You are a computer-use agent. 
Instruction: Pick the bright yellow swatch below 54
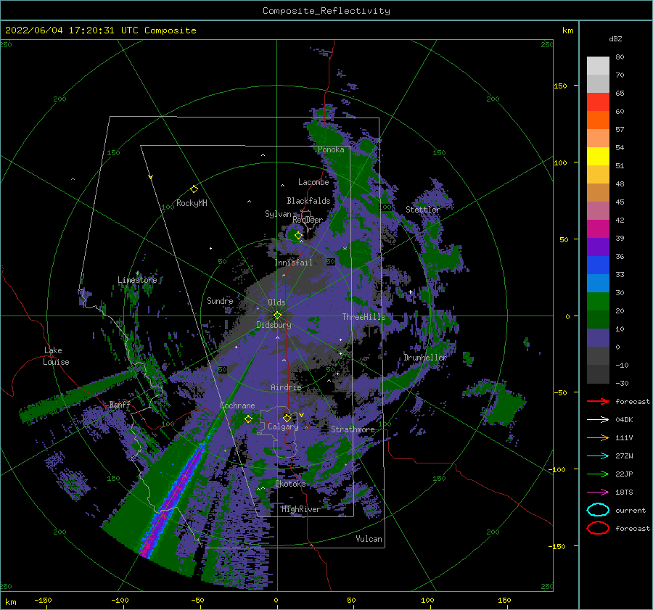[x=598, y=157]
